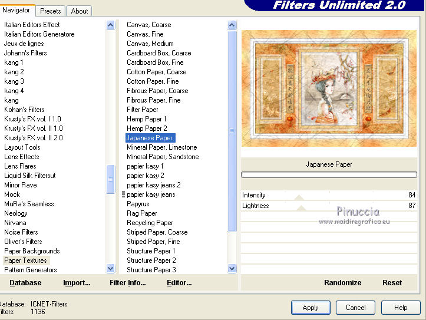The width and height of the screenshot is (426, 320).
Task: Open the Help window
Action: (401, 308)
